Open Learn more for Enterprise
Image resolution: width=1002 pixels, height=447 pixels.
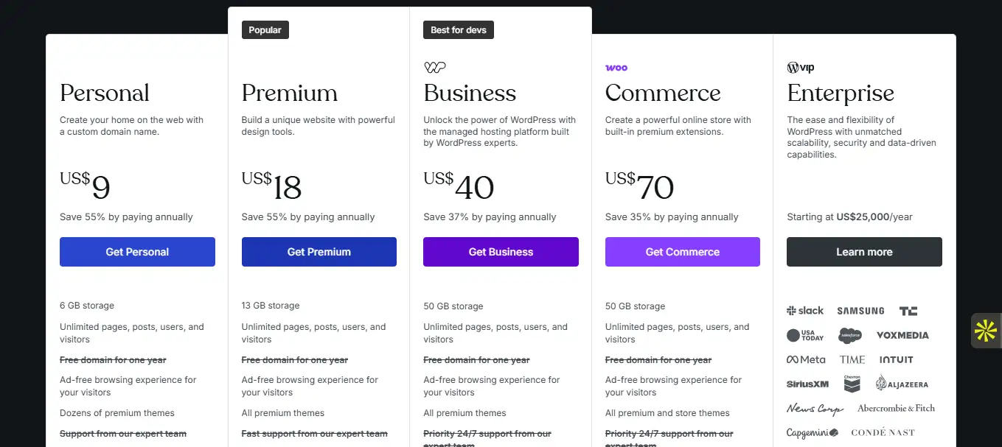click(x=864, y=252)
